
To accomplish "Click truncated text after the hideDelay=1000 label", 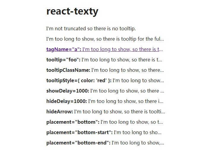I will 126,101.
